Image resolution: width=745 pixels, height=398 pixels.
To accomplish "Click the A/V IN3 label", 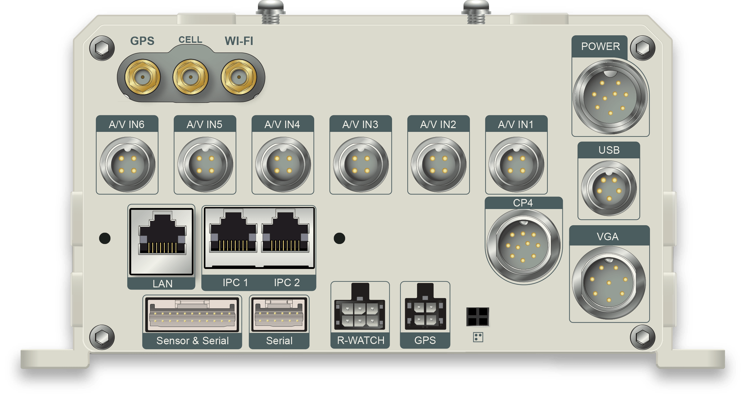I will click(x=360, y=125).
